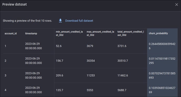Select total amount value 3731.6
The height and width of the screenshot is (97, 181).
tap(122, 46)
